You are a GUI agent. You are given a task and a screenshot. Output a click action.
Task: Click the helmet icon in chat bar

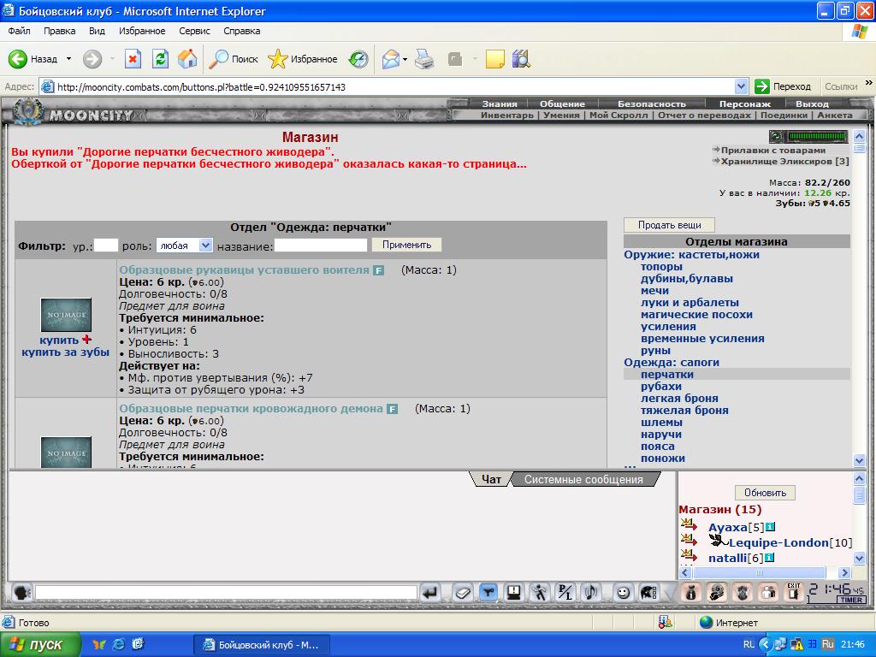coord(648,592)
